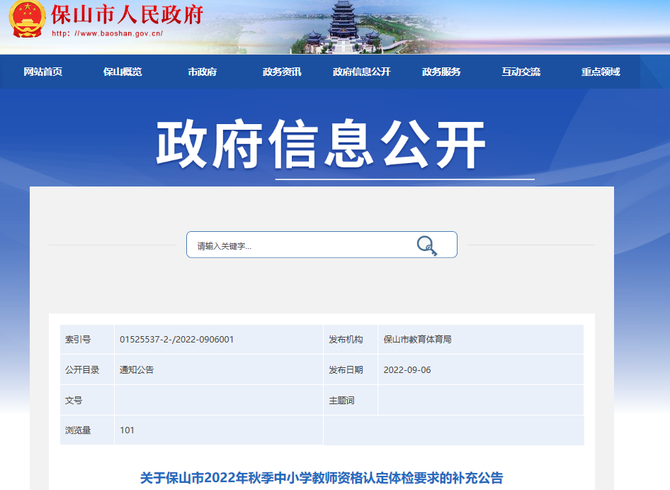
Task: Click the index number 01525537-2-/2022-0906001
Action: pos(177,340)
